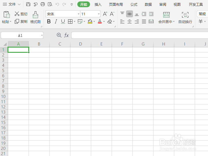
Task: Open clipboard group dialog launcher
Action: click(x=41, y=26)
